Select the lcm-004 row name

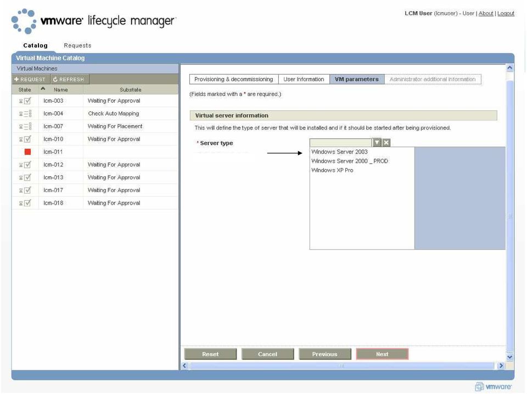coord(53,114)
